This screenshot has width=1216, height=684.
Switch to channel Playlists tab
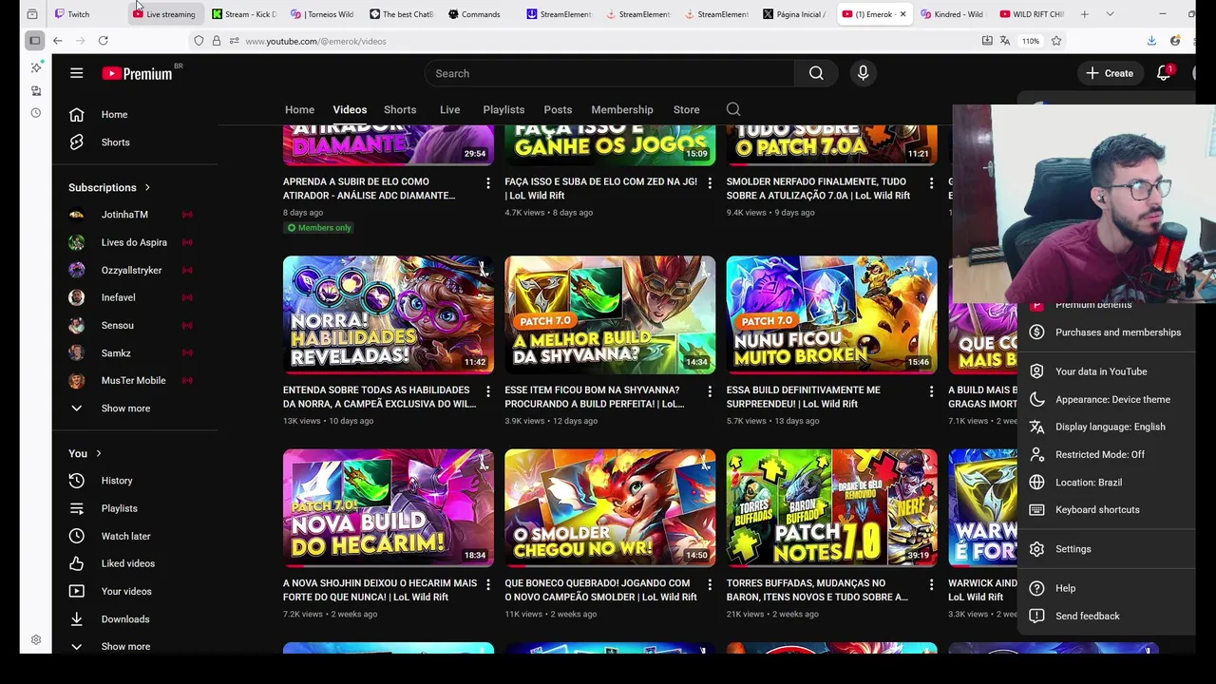(x=503, y=109)
